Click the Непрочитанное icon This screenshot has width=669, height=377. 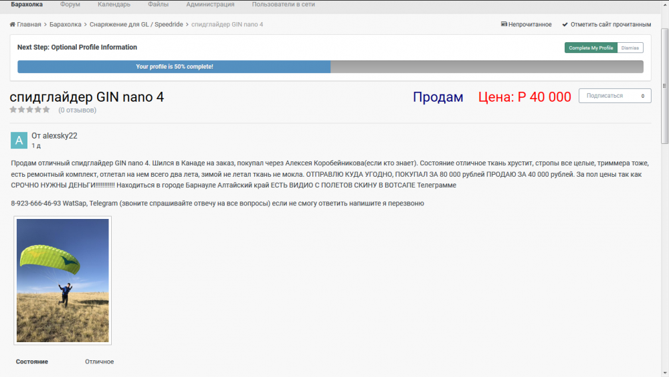click(504, 24)
